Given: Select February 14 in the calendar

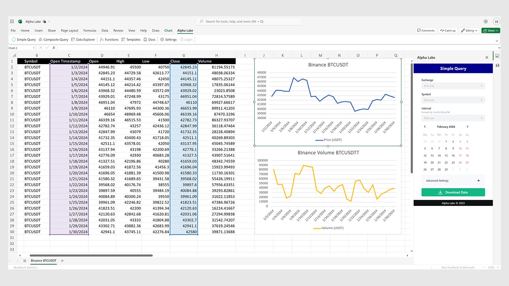Looking at the screenshot, I should pos(439,156).
